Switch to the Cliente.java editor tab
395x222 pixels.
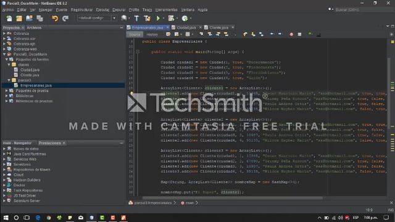[x=218, y=27]
